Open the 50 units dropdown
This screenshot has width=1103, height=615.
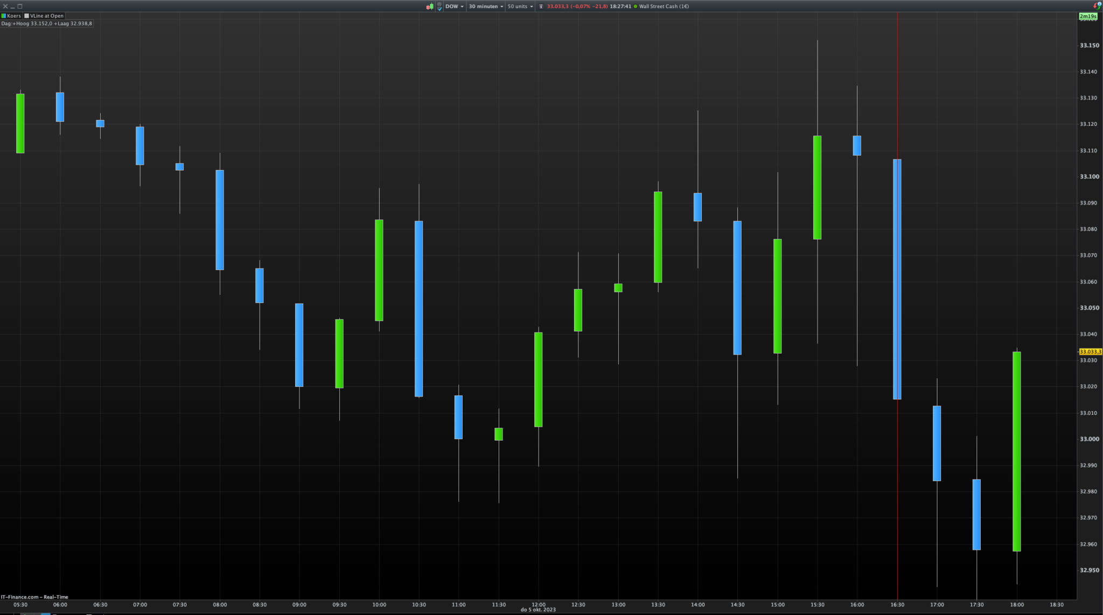pos(520,6)
